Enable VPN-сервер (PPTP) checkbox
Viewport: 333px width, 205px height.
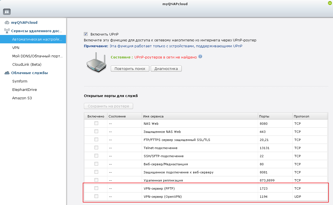pos(96,188)
